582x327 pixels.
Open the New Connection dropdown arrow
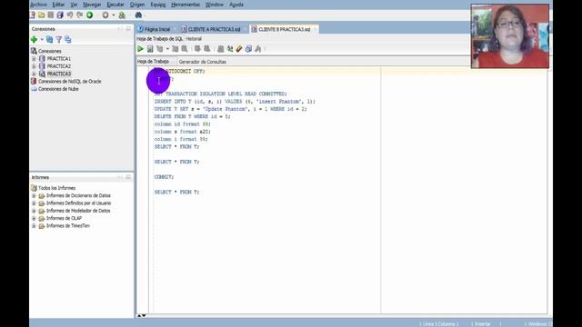[42, 40]
